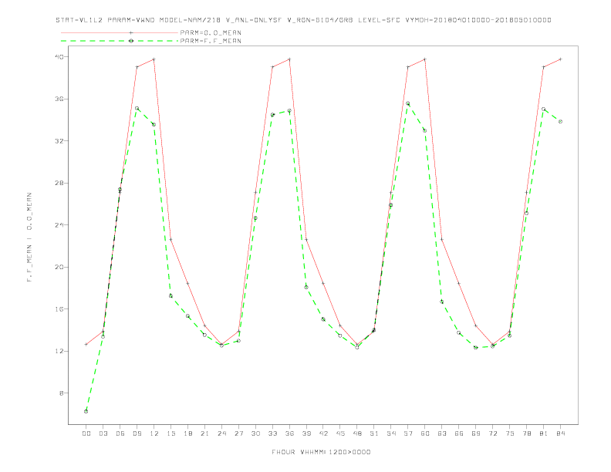611x472 pixels.
Task: Click the y-axis tick label 16
Action: [59, 309]
